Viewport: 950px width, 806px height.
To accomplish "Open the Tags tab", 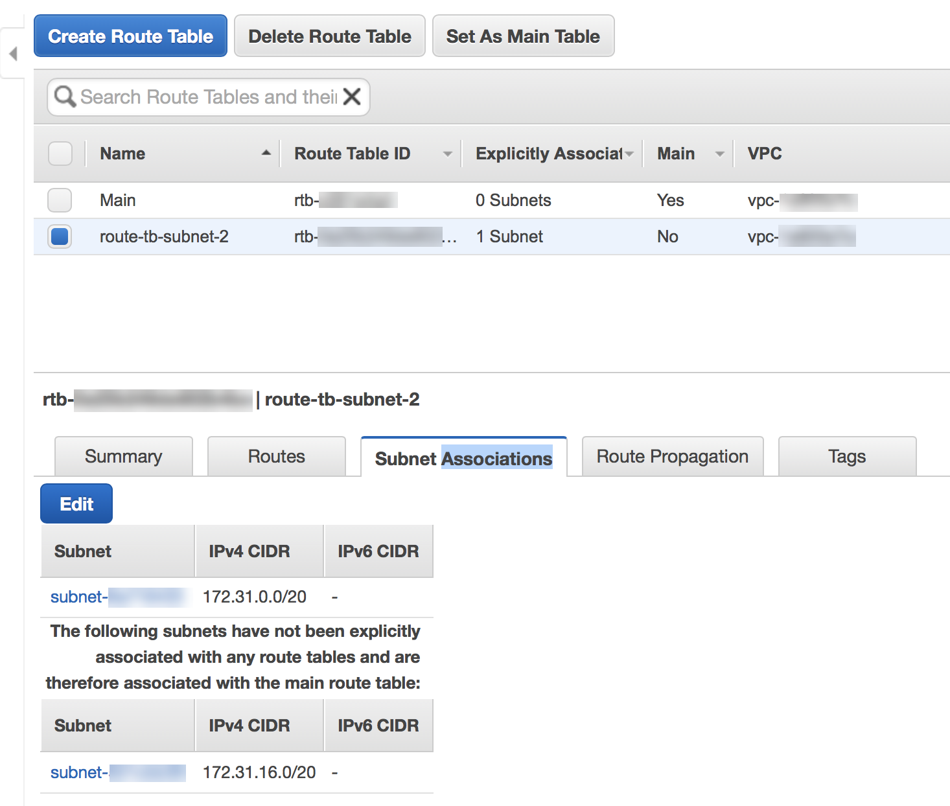I will click(846, 457).
